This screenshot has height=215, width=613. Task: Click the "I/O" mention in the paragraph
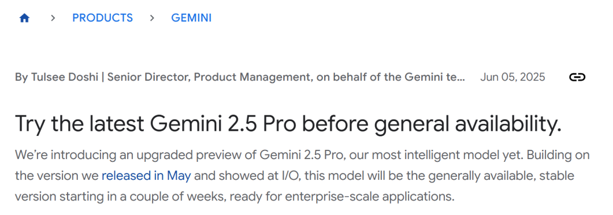(289, 175)
